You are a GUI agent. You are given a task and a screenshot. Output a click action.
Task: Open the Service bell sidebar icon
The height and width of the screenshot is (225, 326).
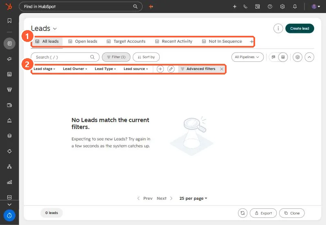point(9,120)
